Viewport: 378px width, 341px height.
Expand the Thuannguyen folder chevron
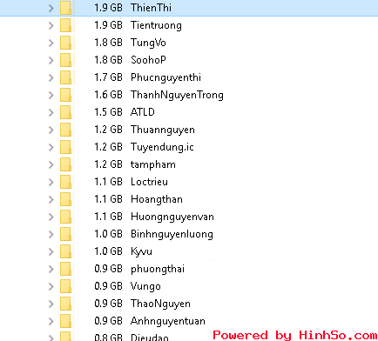[51, 130]
